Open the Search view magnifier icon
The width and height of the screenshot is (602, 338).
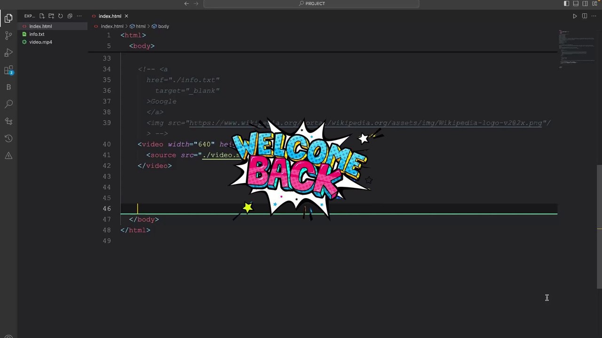8,104
